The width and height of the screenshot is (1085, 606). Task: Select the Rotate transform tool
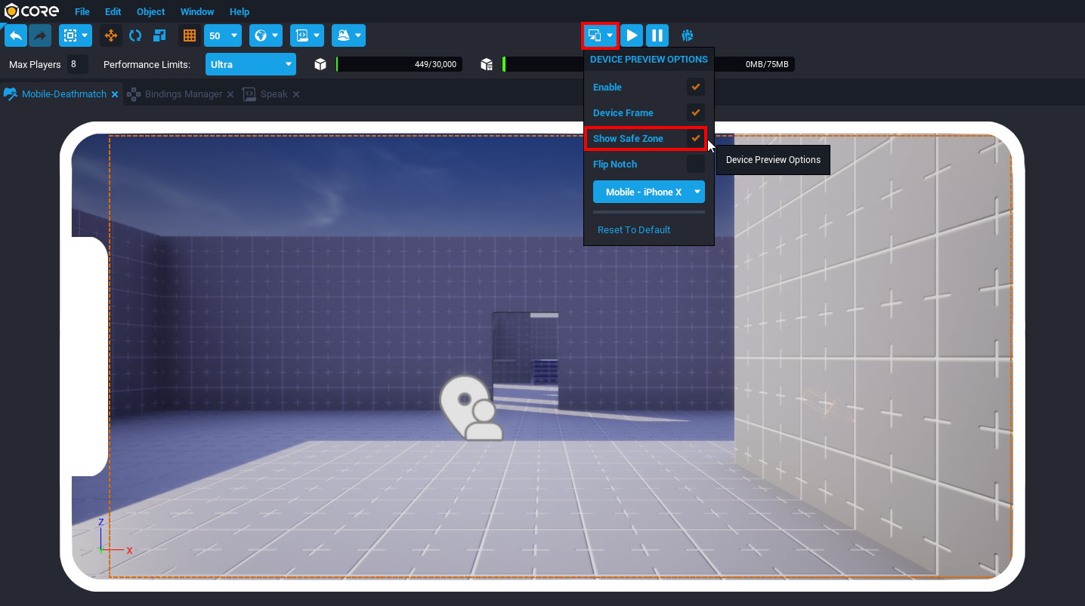(135, 35)
